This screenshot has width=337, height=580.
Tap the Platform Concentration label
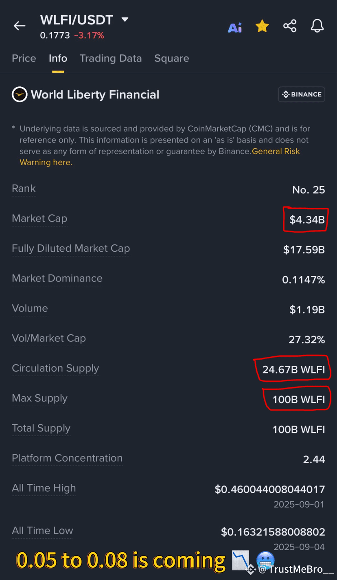[x=67, y=458]
